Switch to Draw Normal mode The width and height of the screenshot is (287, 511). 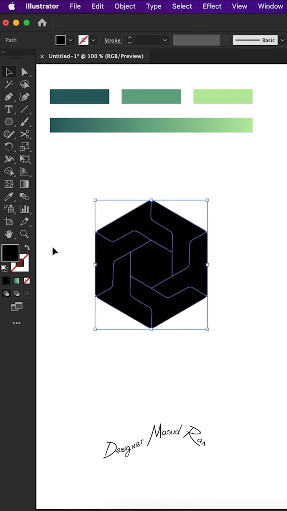tap(6, 293)
